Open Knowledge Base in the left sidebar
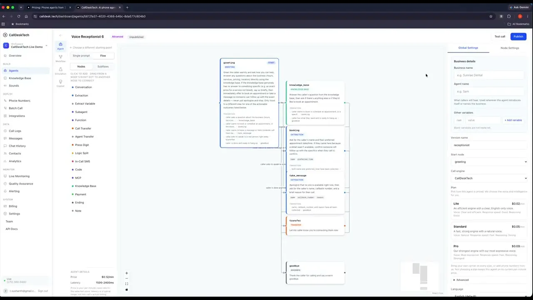Image resolution: width=533 pixels, height=300 pixels. (x=20, y=78)
